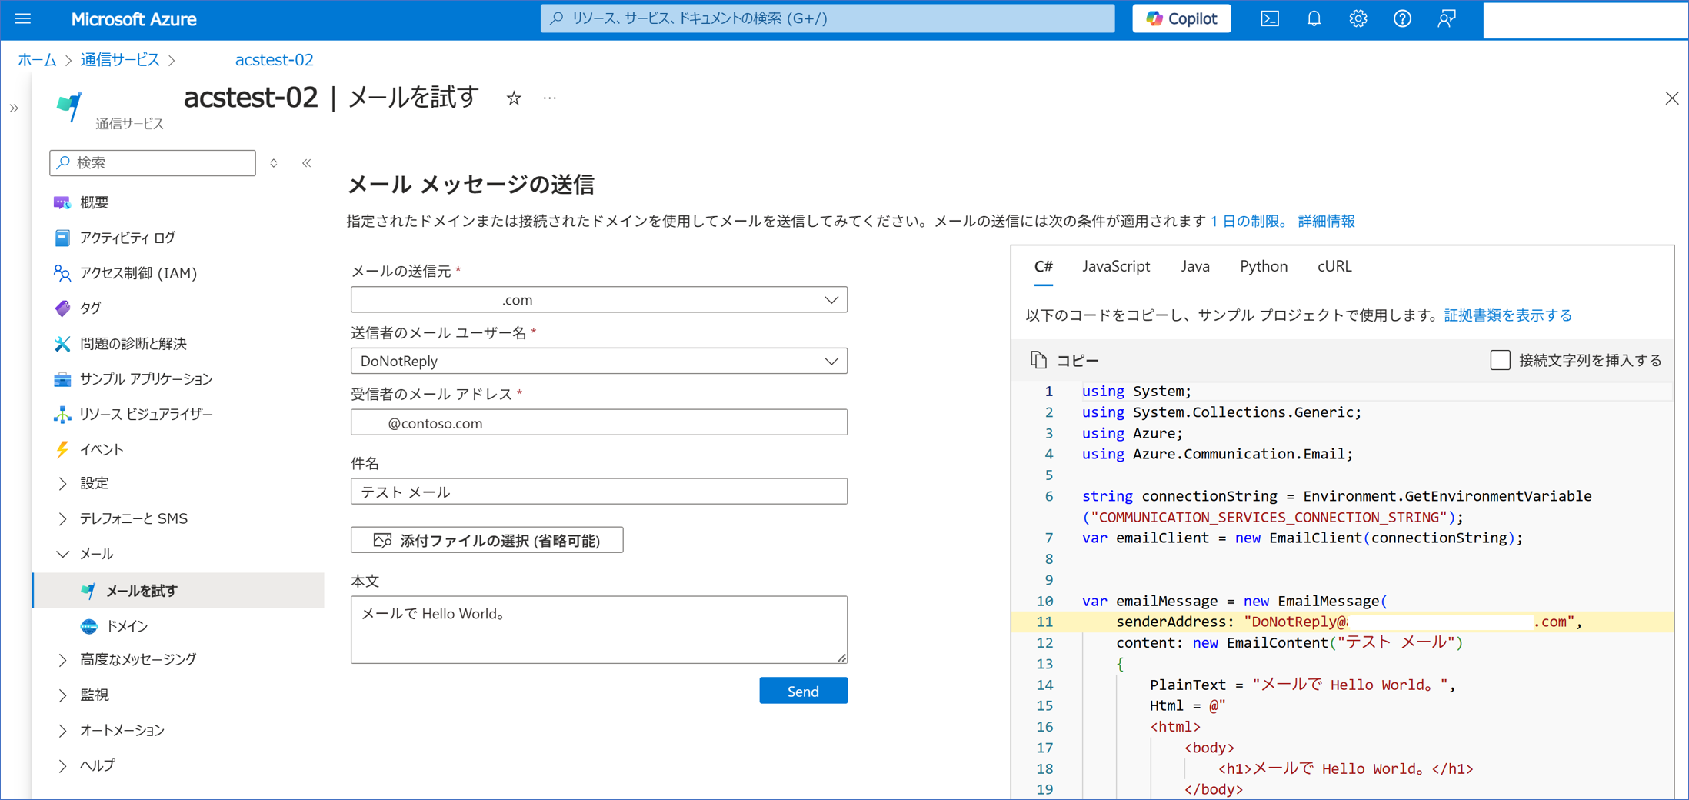The width and height of the screenshot is (1689, 800).
Task: Click the help question mark icon
Action: (x=1402, y=18)
